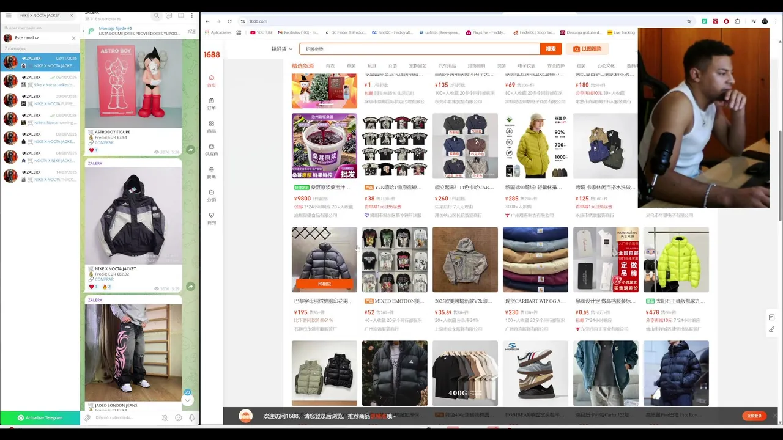
Task: Expand the 找好货 search category dropdown
Action: [x=282, y=49]
